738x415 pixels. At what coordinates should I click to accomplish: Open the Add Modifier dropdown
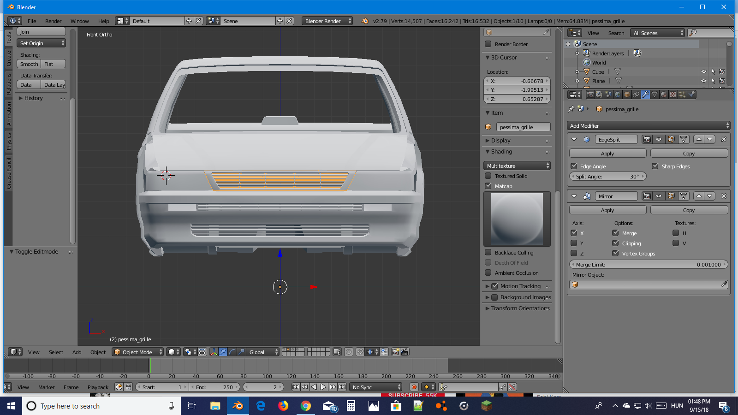pyautogui.click(x=649, y=126)
